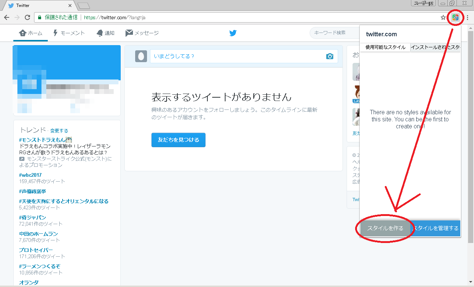Image resolution: width=474 pixels, height=287 pixels.
Task: Click the green secure padlock icon
Action: pos(40,17)
